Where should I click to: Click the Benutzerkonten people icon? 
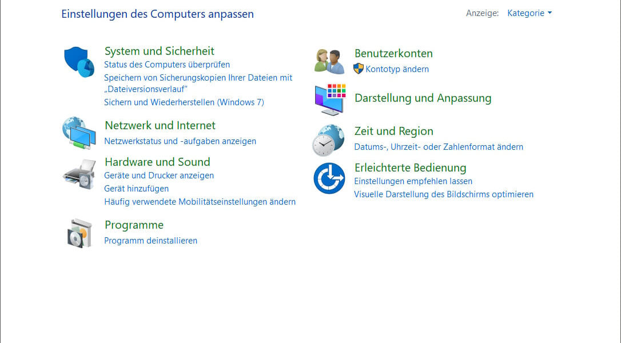tap(329, 61)
